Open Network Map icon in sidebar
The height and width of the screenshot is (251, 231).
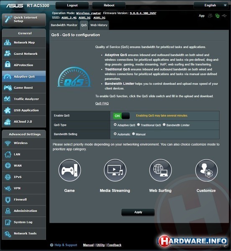point(8,42)
